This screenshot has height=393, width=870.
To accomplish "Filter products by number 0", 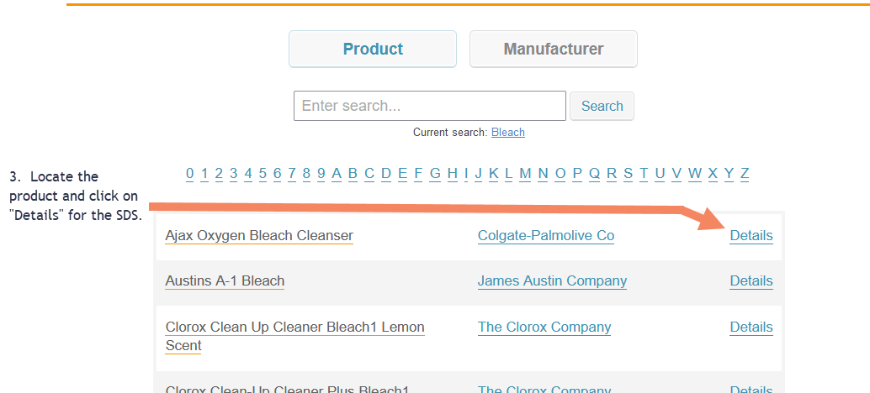I will tap(190, 174).
